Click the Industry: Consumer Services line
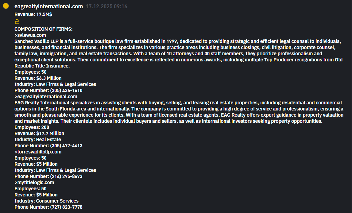The image size is (352, 213). point(46,201)
